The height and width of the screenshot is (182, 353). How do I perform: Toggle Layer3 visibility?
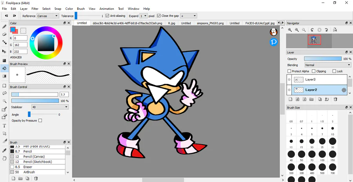click(289, 80)
